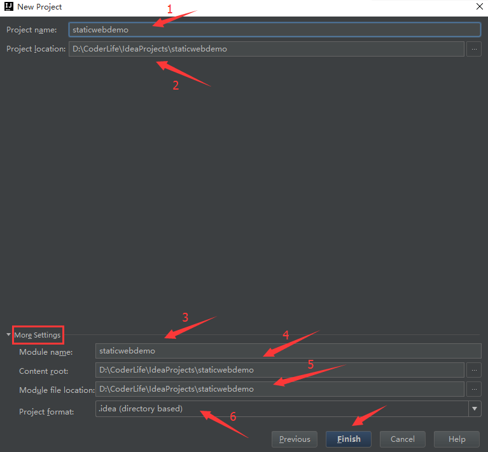488x452 pixels.
Task: Click the IntelliJ IDEA logo in title bar
Action: click(9, 6)
